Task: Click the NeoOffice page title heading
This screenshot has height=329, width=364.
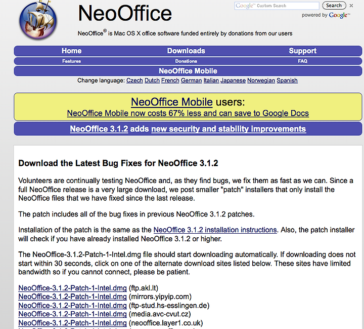Action: [125, 13]
